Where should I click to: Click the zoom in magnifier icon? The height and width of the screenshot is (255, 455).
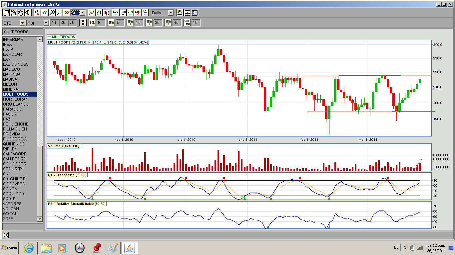point(52,13)
